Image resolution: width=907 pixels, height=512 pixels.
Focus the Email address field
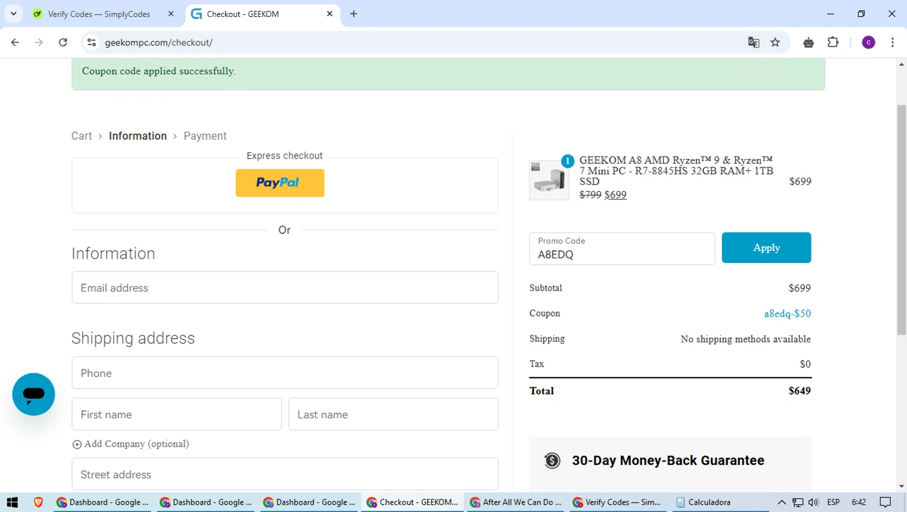[285, 288]
